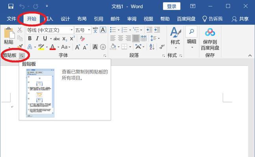Open the Aa change case dropdown
This screenshot has width=255, height=157.
tap(66, 47)
